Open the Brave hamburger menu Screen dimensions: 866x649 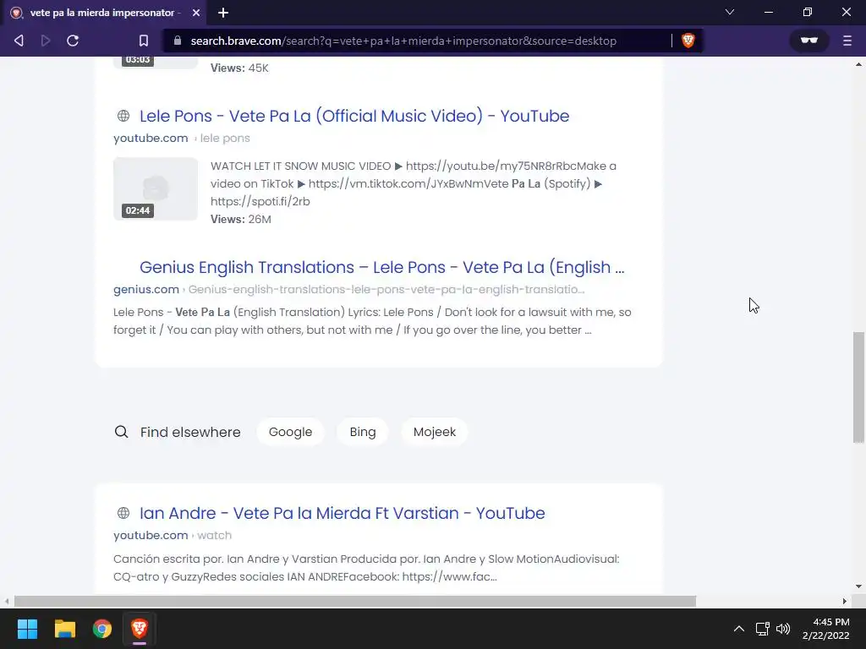click(847, 41)
